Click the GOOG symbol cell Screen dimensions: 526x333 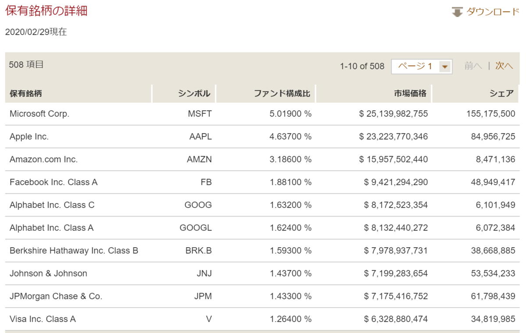[x=198, y=205]
